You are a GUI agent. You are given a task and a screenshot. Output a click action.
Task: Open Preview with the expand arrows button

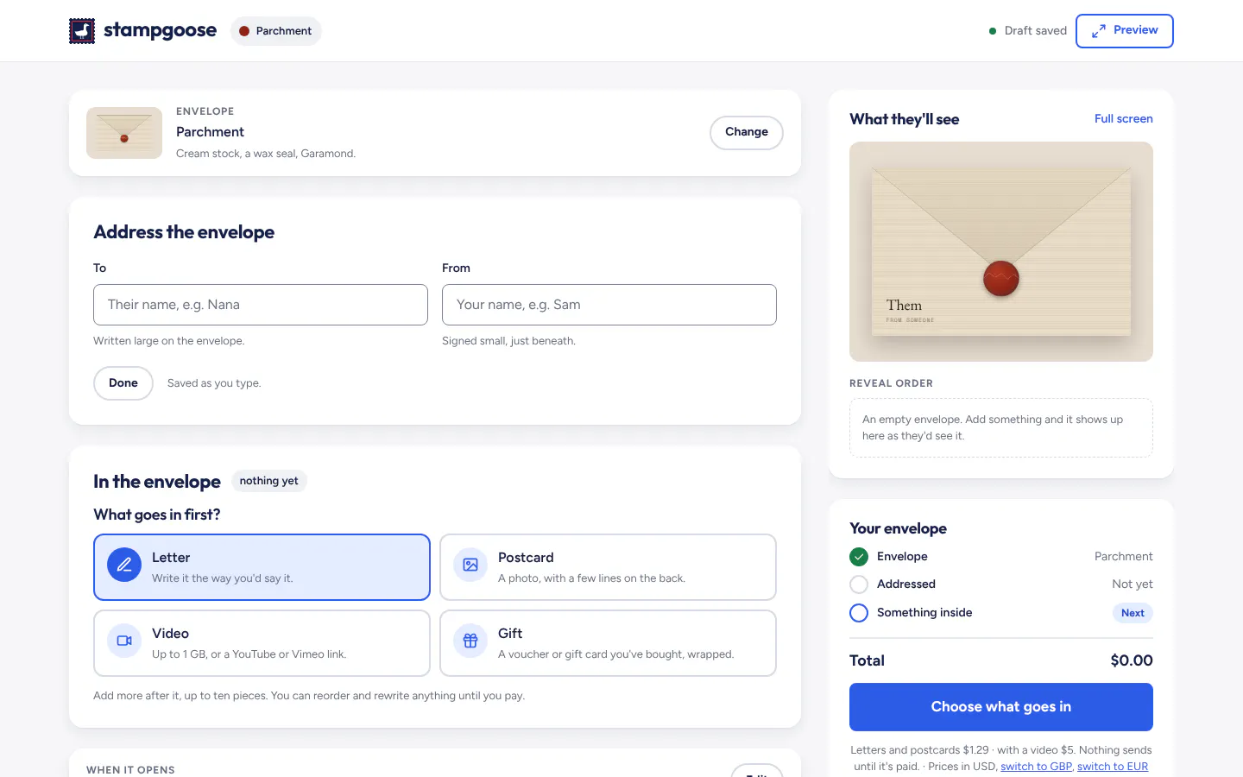[x=1124, y=31]
